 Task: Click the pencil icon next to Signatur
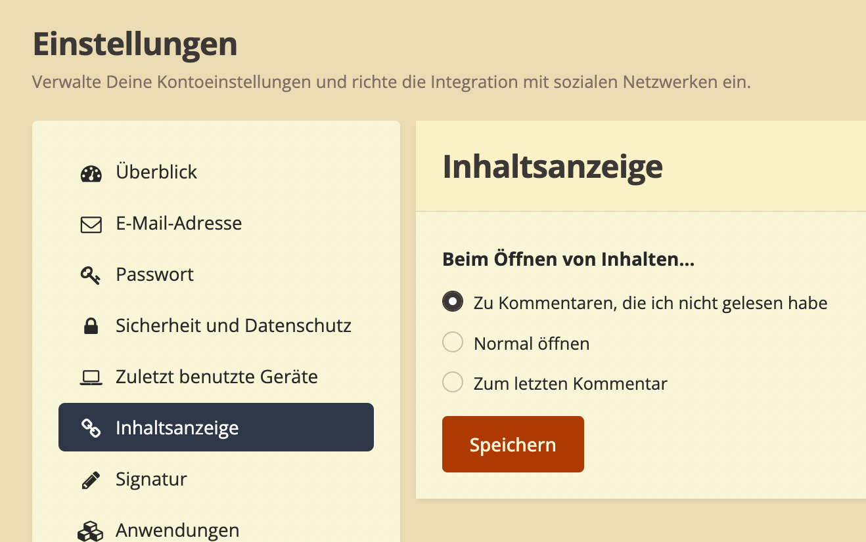tap(91, 480)
